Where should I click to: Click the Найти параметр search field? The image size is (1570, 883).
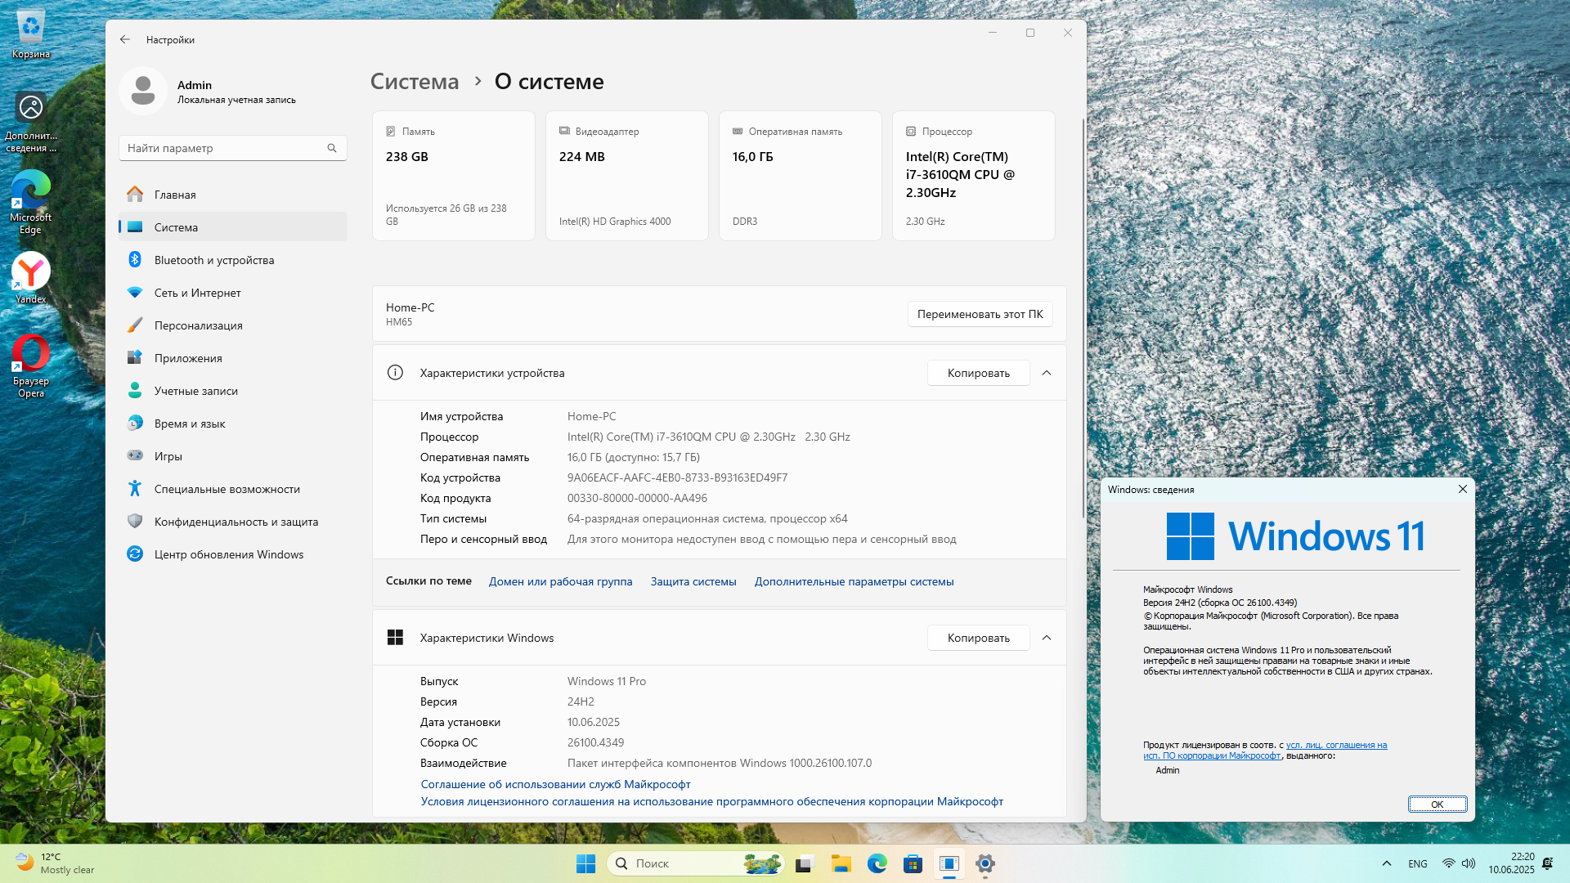click(x=221, y=148)
